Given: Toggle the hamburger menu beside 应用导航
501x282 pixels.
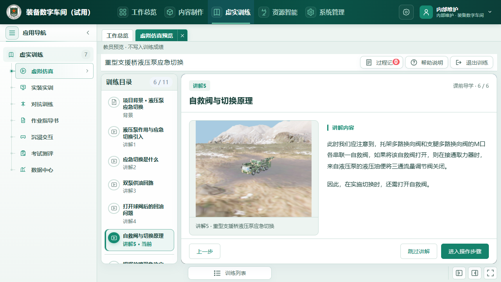Looking at the screenshot, I should tap(12, 33).
